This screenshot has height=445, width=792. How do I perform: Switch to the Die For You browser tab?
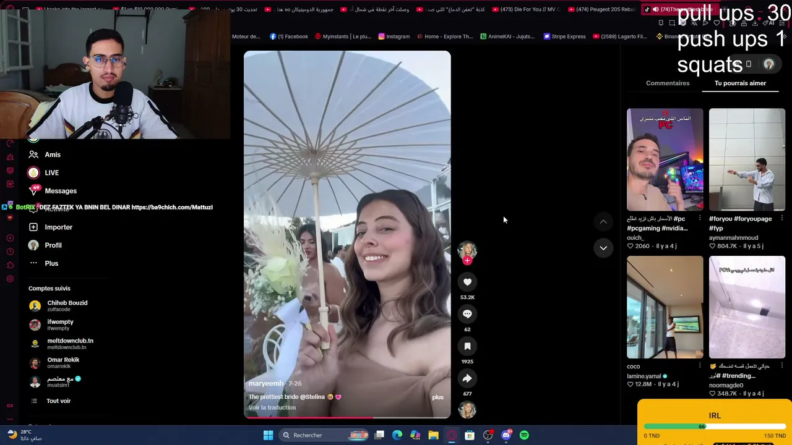click(525, 9)
